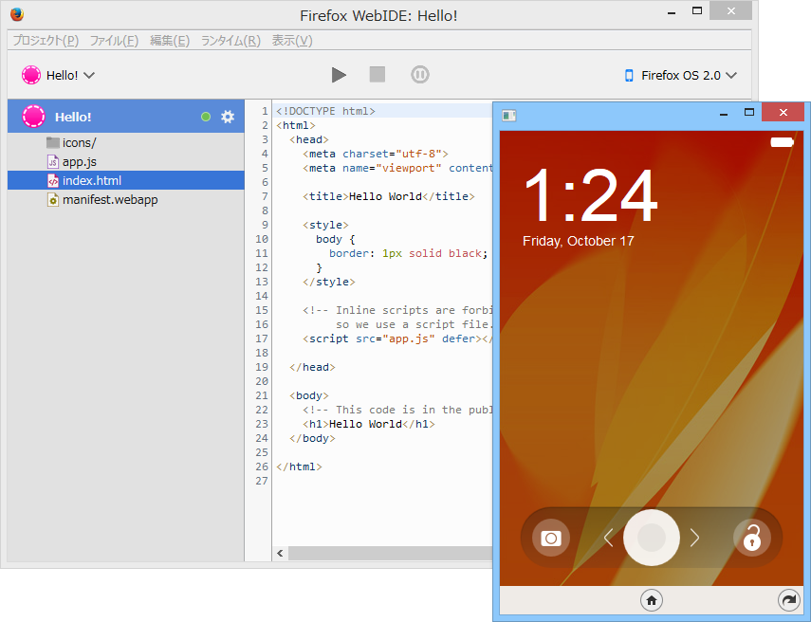The height and width of the screenshot is (622, 811).
Task: Open the プロジェクト menu
Action: (x=43, y=40)
